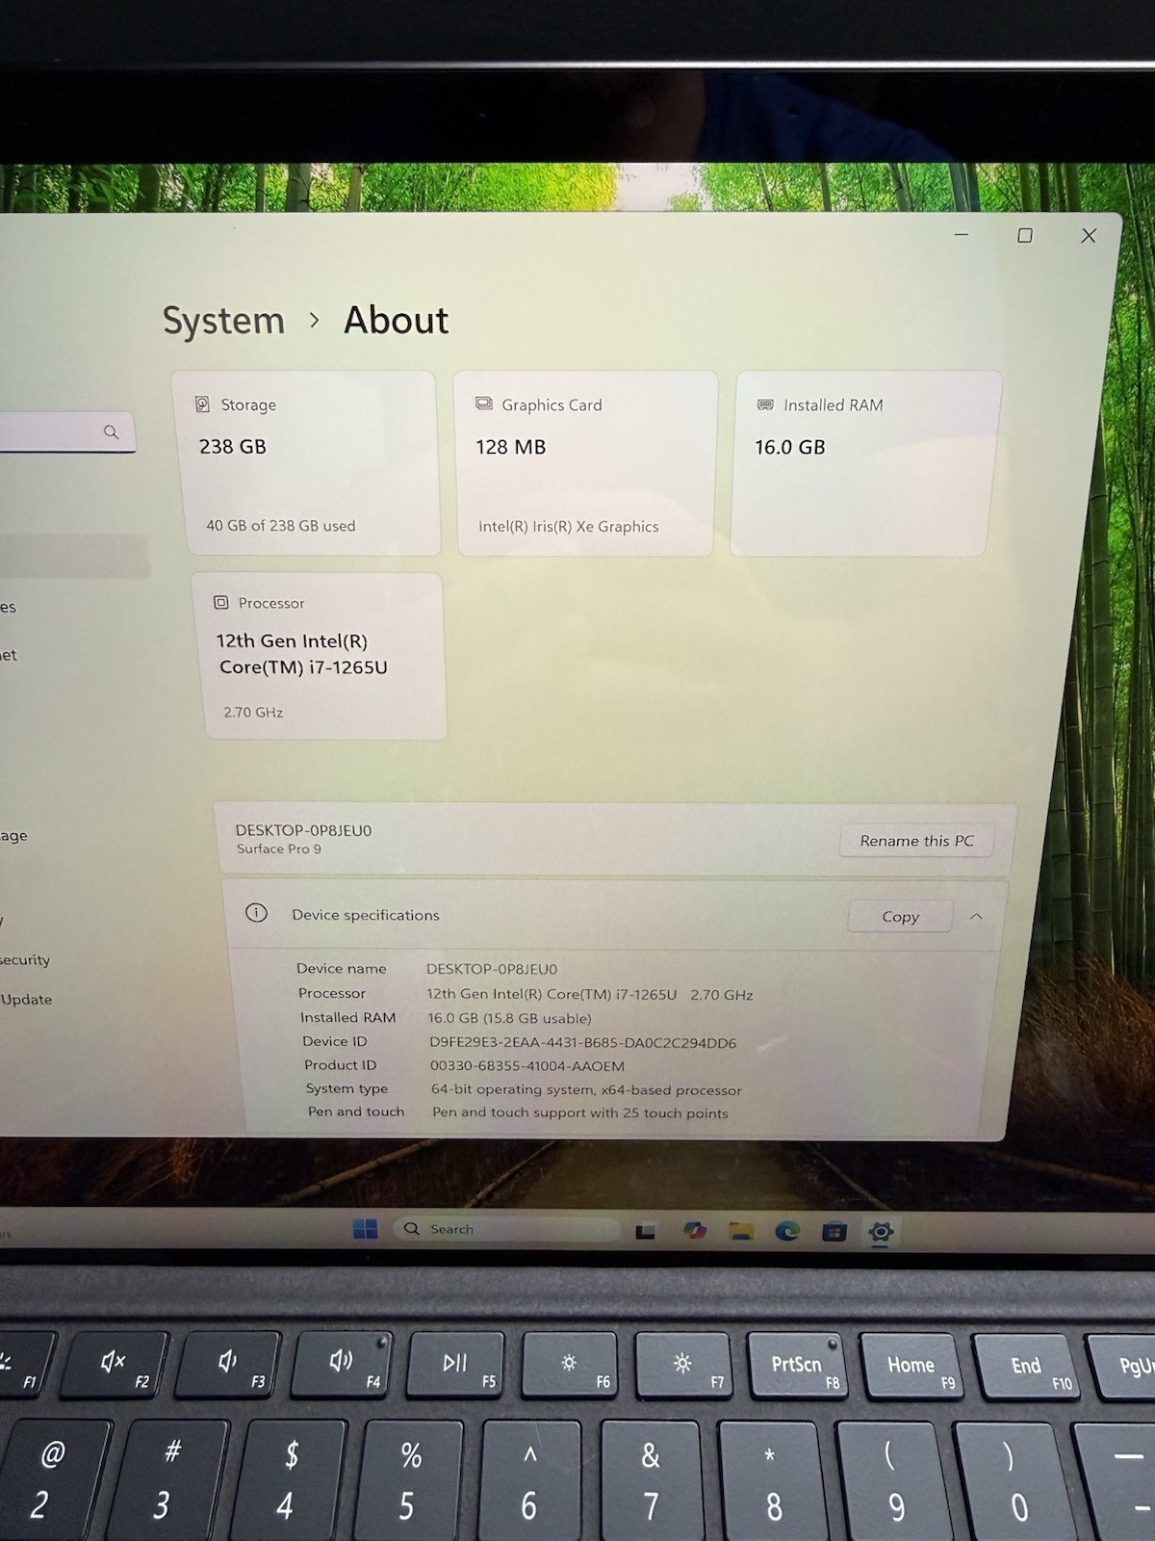Viewport: 1155px width, 1541px height.
Task: Open the Installed RAM 16.0 GB card
Action: click(864, 463)
